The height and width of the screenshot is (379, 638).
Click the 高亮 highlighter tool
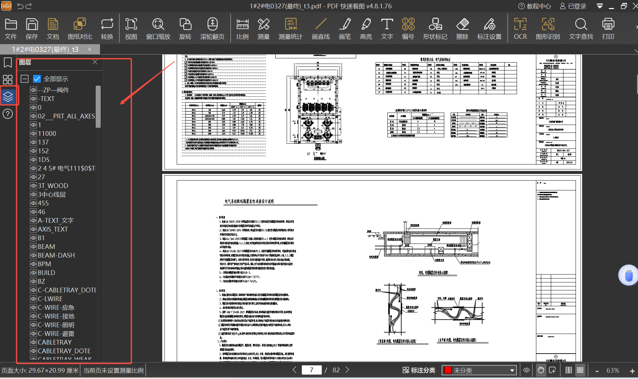(x=366, y=29)
